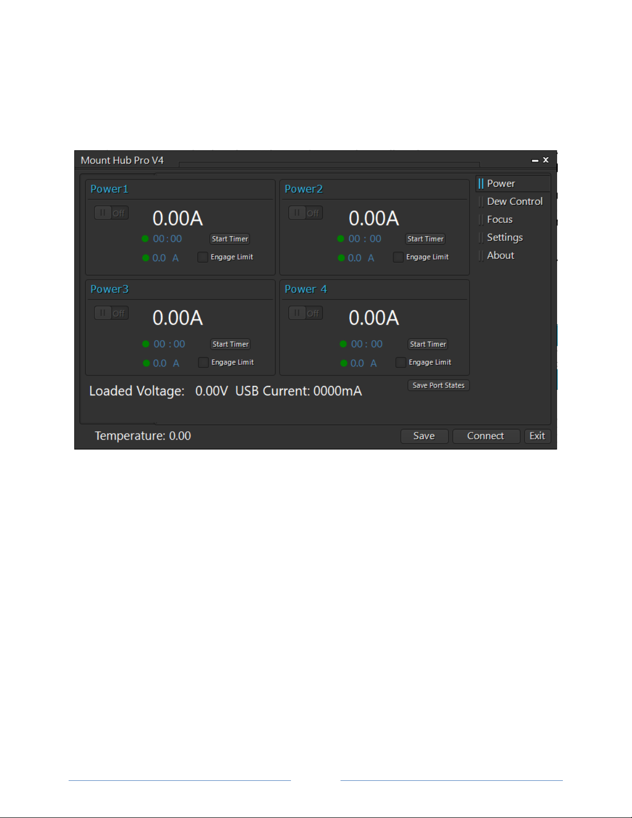This screenshot has height=818, width=632.
Task: Toggle the Power3 on/off switch
Action: coord(111,313)
